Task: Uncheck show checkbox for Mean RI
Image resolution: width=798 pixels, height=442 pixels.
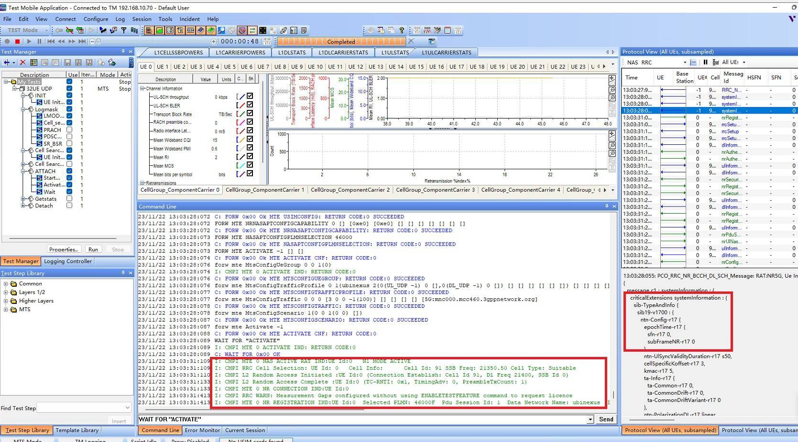Action: tap(250, 157)
